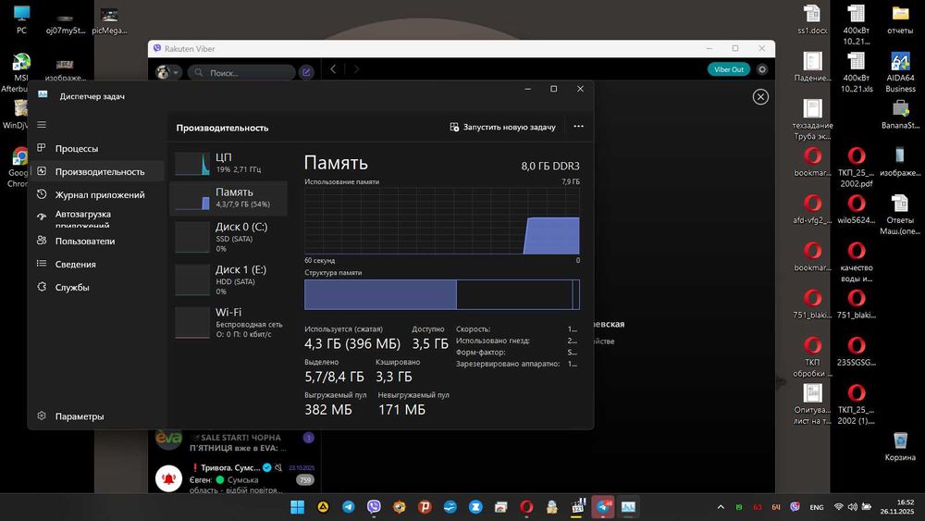
Task: Click the Viber Out button
Action: coord(729,69)
